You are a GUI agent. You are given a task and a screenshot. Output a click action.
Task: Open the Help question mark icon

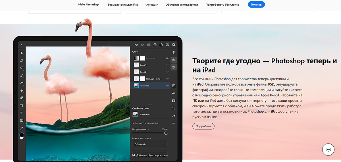(x=167, y=45)
